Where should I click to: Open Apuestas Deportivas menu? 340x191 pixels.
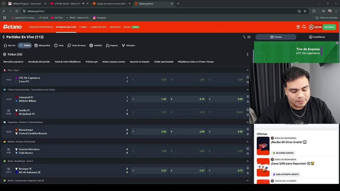[x=41, y=27]
